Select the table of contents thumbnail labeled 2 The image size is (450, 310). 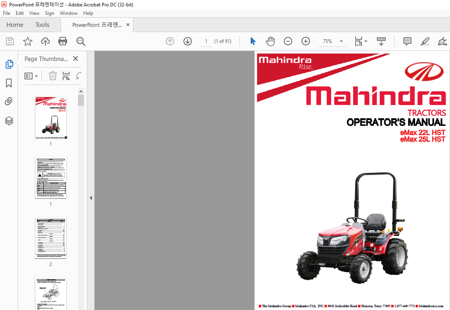click(51, 238)
